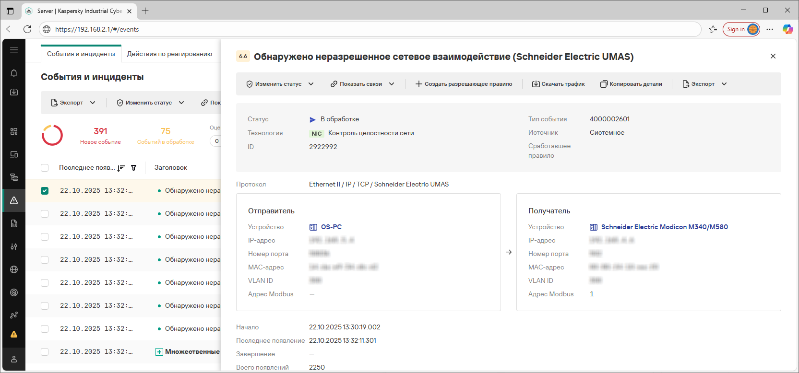Image resolution: width=799 pixels, height=373 pixels.
Task: Open the OS-PC sender device link
Action: point(331,227)
